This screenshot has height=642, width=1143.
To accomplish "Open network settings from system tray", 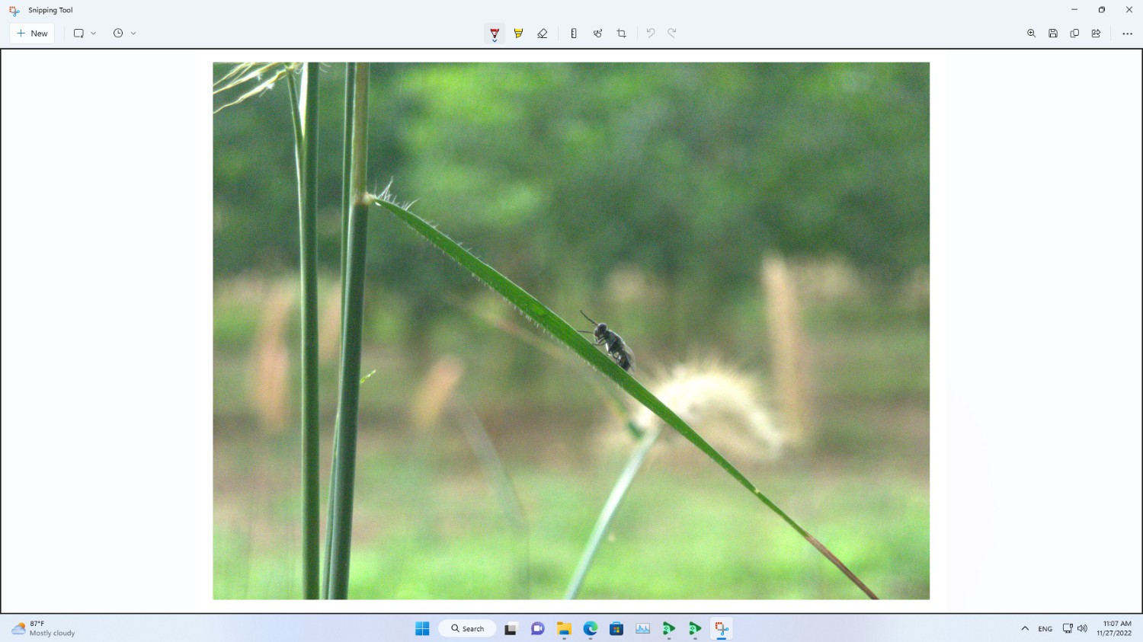I will point(1068,628).
